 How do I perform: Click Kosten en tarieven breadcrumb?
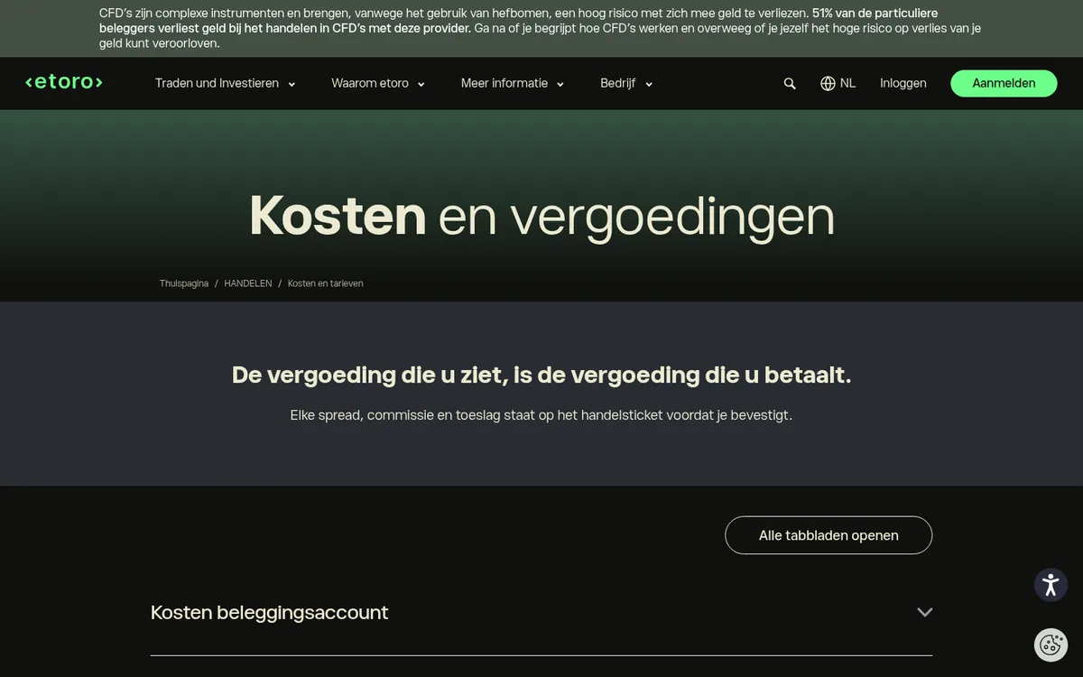(x=326, y=283)
